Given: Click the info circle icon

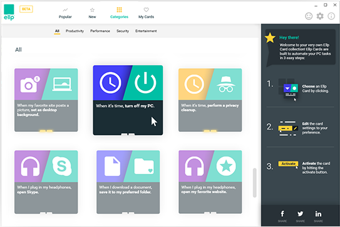Looking at the screenshot, I should click(331, 16).
